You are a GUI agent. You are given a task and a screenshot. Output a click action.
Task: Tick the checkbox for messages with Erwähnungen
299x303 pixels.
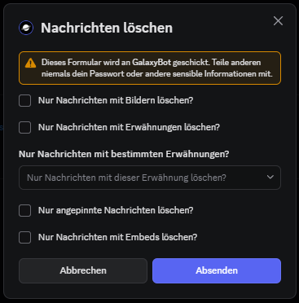click(24, 127)
